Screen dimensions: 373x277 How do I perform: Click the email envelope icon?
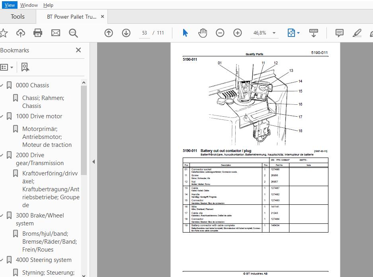coord(56,33)
